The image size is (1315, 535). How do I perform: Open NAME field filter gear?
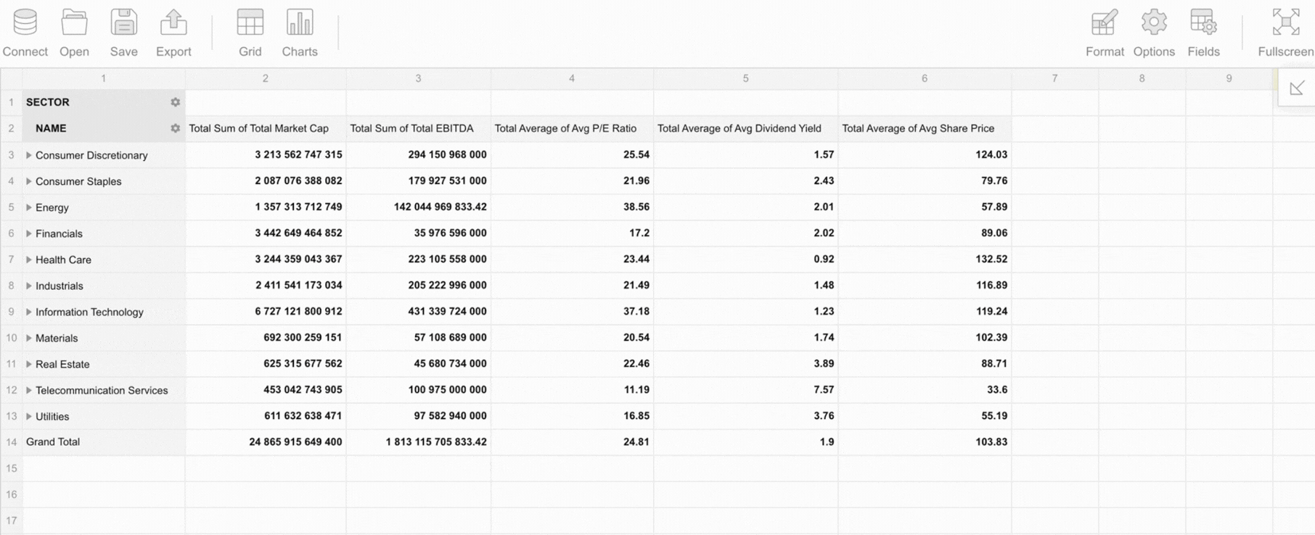[x=175, y=128]
